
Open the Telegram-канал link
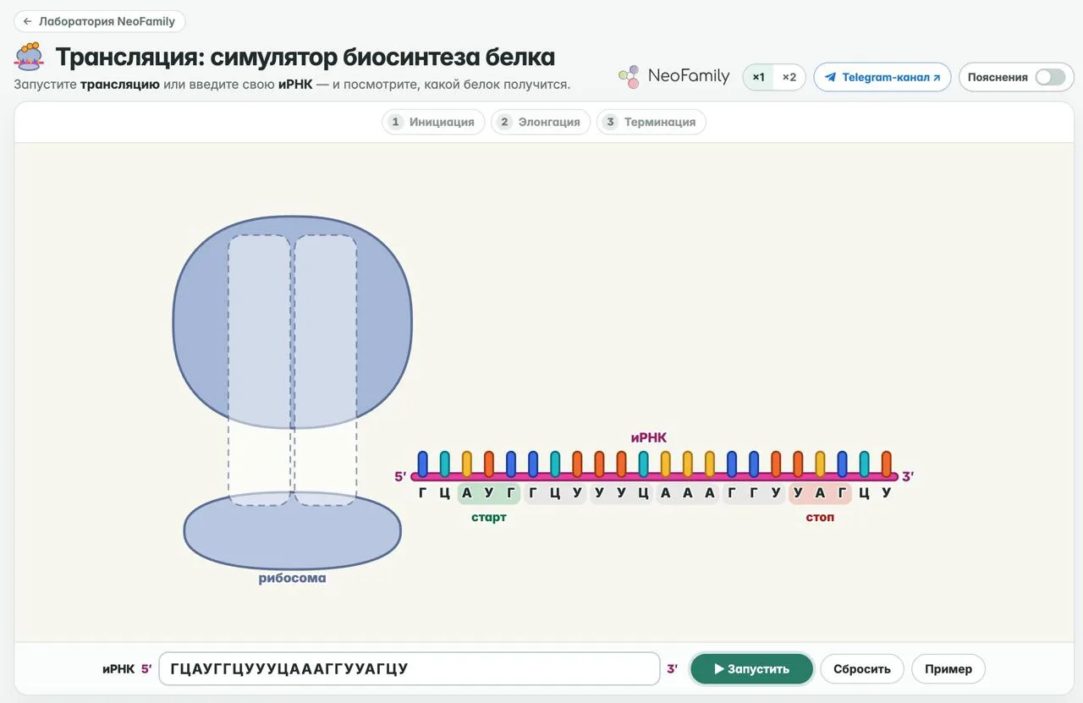click(882, 77)
